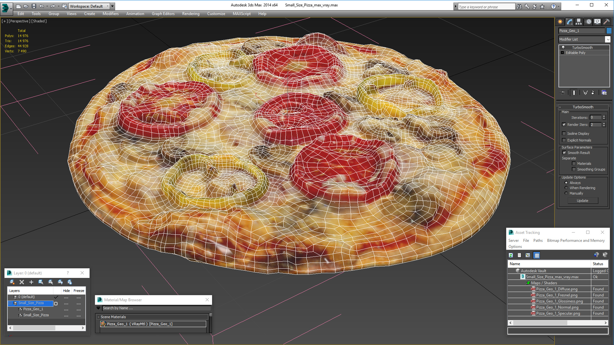Image resolution: width=614 pixels, height=345 pixels.
Task: Open Configure Modifier Sets icon
Action: (604, 93)
